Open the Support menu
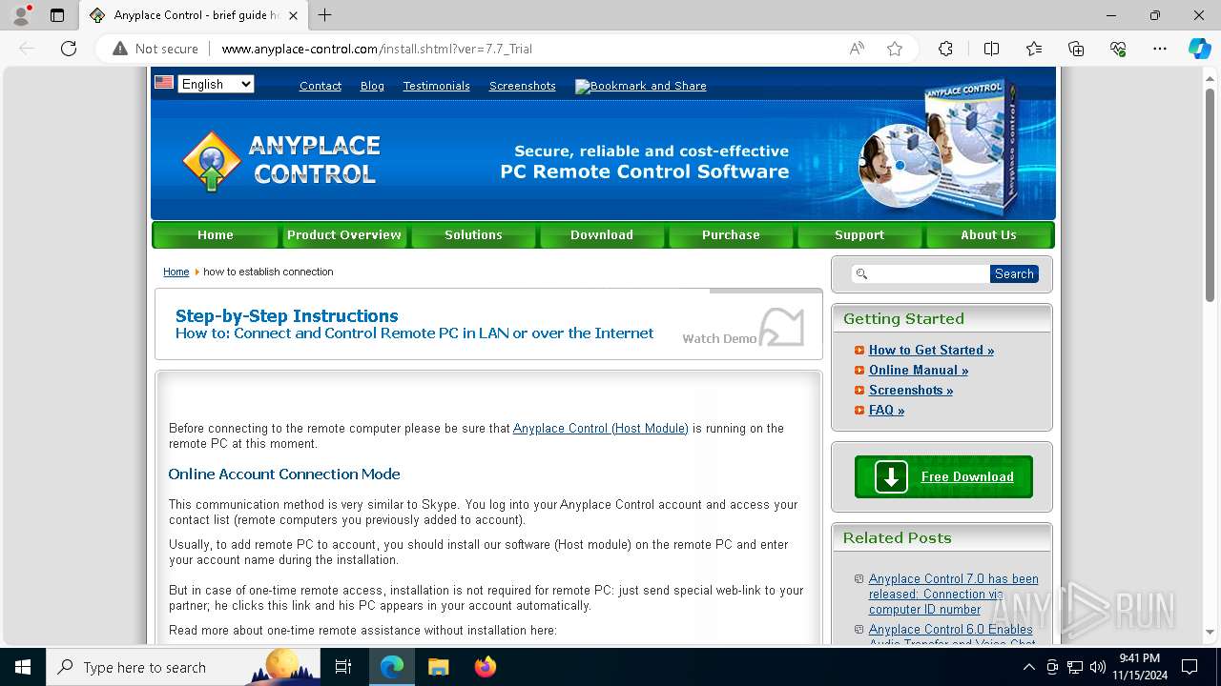 click(x=859, y=234)
